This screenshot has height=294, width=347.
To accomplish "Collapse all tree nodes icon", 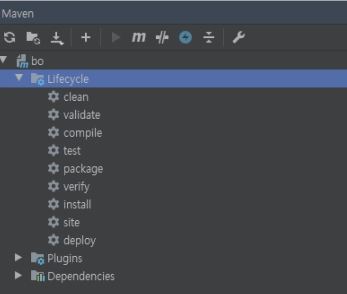I will tap(209, 37).
